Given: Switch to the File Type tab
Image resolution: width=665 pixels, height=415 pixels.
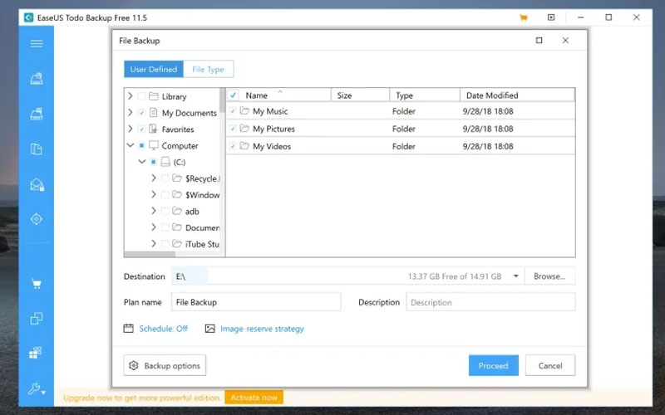Looking at the screenshot, I should pos(208,69).
